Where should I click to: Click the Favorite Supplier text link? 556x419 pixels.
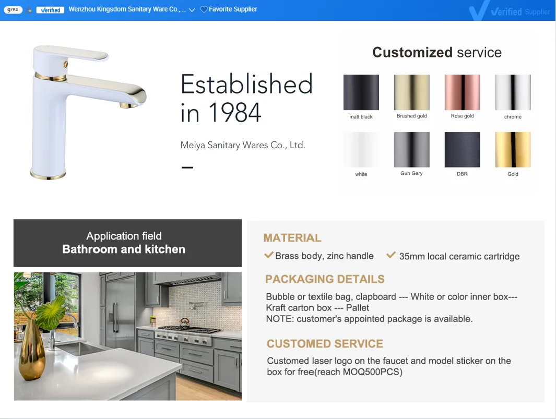tap(233, 9)
